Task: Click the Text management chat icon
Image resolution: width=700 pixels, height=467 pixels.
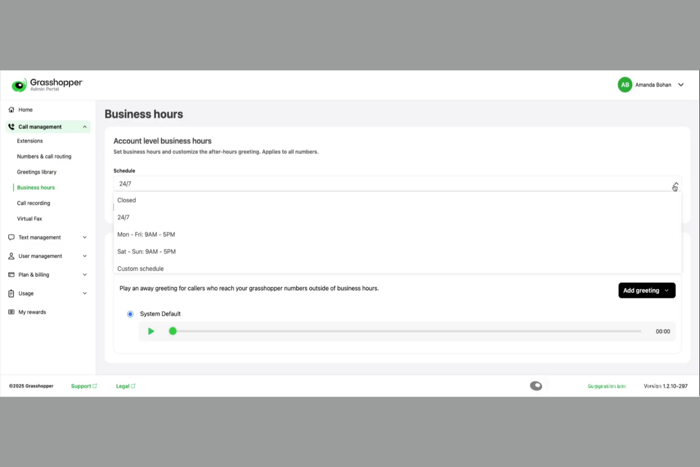Action: coord(11,237)
